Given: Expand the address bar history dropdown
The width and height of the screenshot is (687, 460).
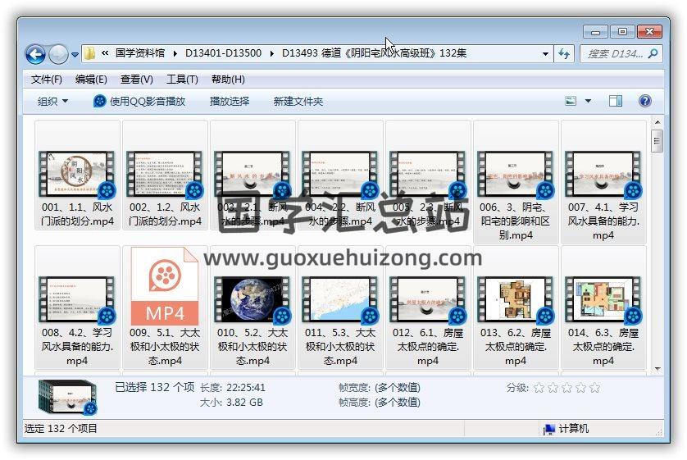Looking at the screenshot, I should pyautogui.click(x=546, y=54).
